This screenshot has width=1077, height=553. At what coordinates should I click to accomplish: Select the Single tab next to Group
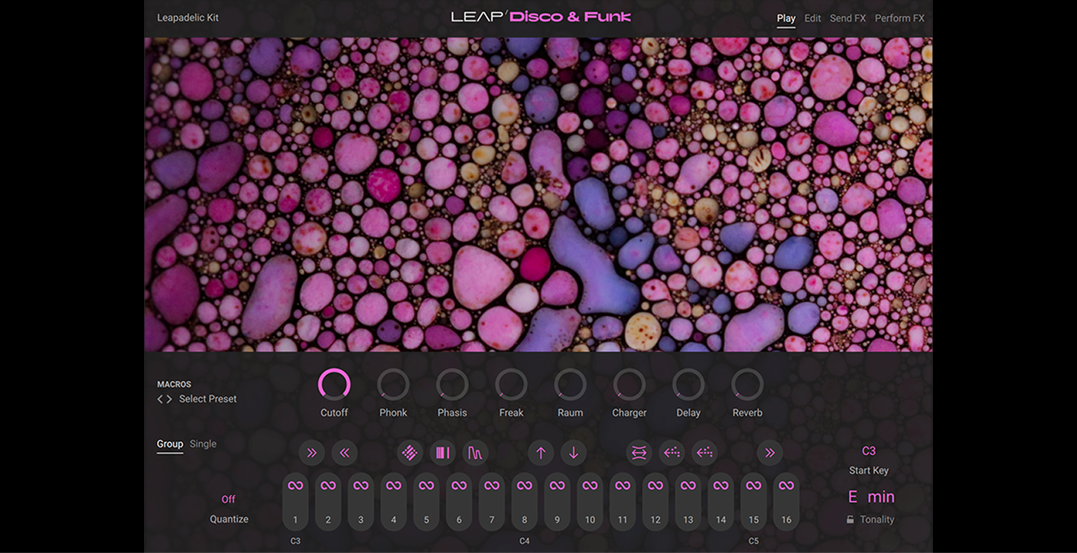pos(203,443)
